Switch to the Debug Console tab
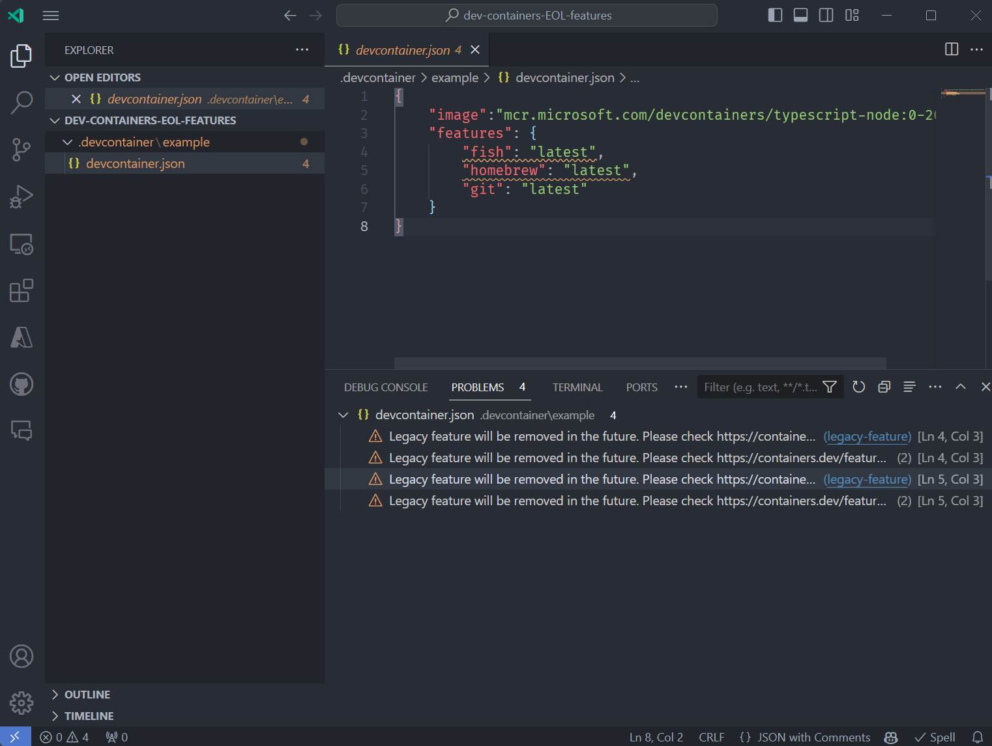 pyautogui.click(x=385, y=387)
